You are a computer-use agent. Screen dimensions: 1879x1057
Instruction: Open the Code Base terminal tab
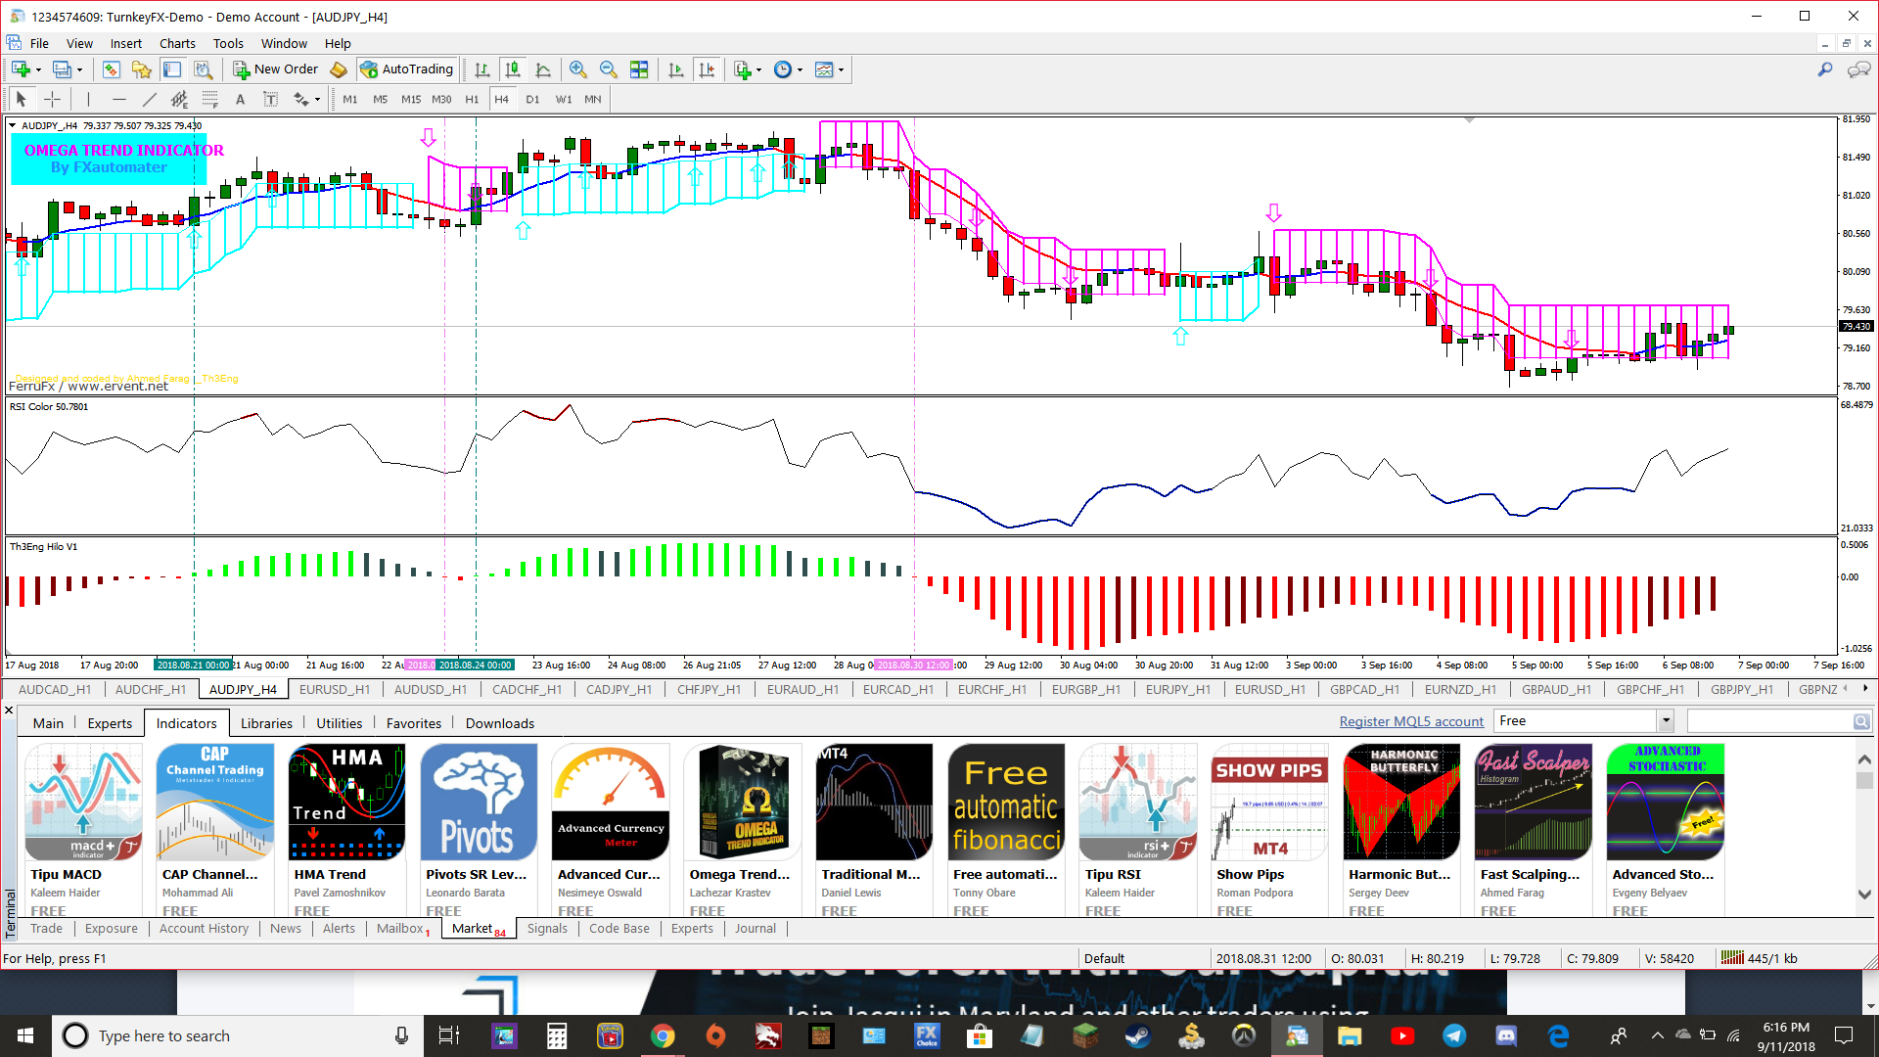tap(619, 928)
